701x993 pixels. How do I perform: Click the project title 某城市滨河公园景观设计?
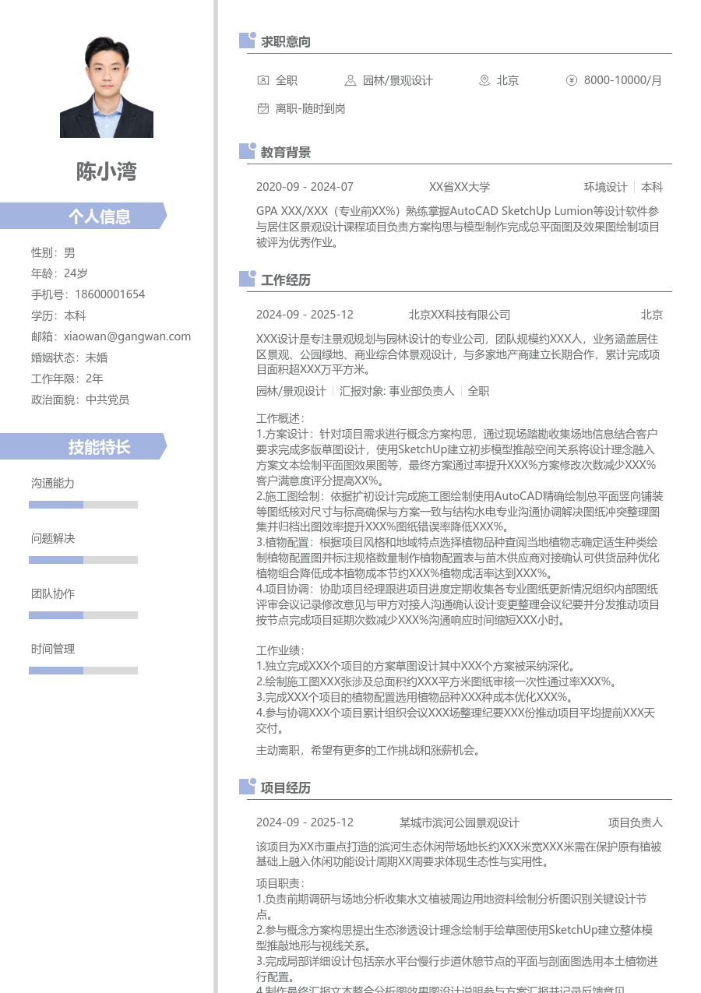(x=461, y=822)
